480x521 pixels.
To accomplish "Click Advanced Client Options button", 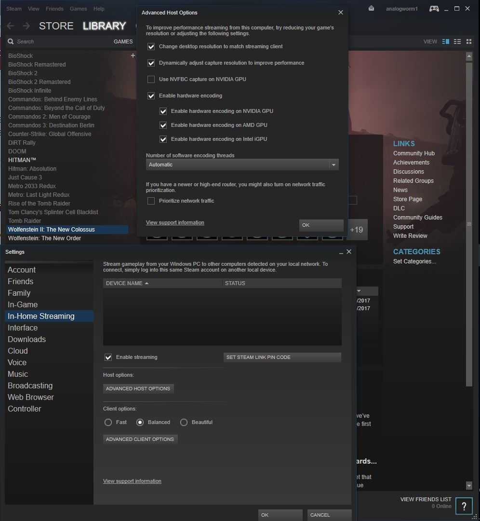I will (140, 439).
